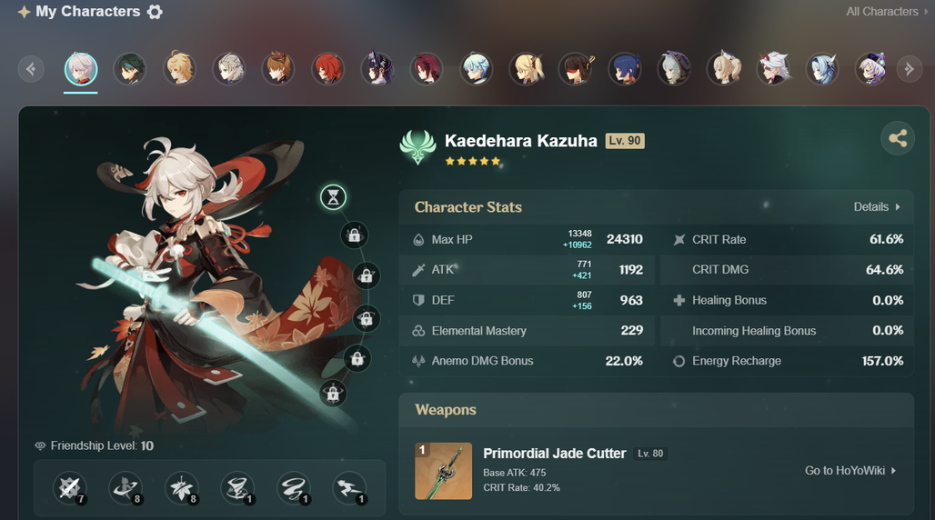935x520 pixels.
Task: Click the share icon button
Action: [x=898, y=138]
